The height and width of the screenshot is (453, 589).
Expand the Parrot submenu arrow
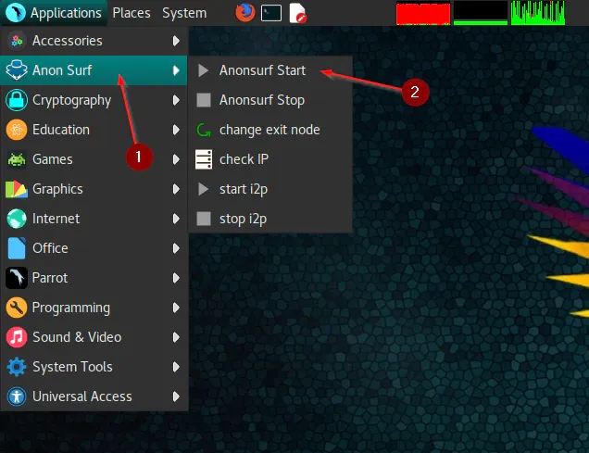click(176, 278)
